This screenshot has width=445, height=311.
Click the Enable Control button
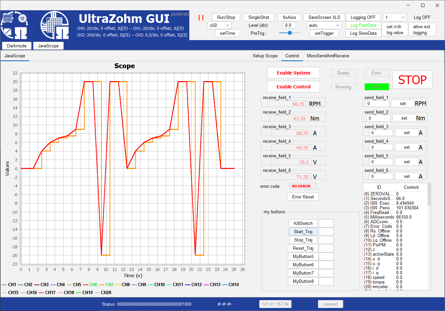(x=293, y=87)
